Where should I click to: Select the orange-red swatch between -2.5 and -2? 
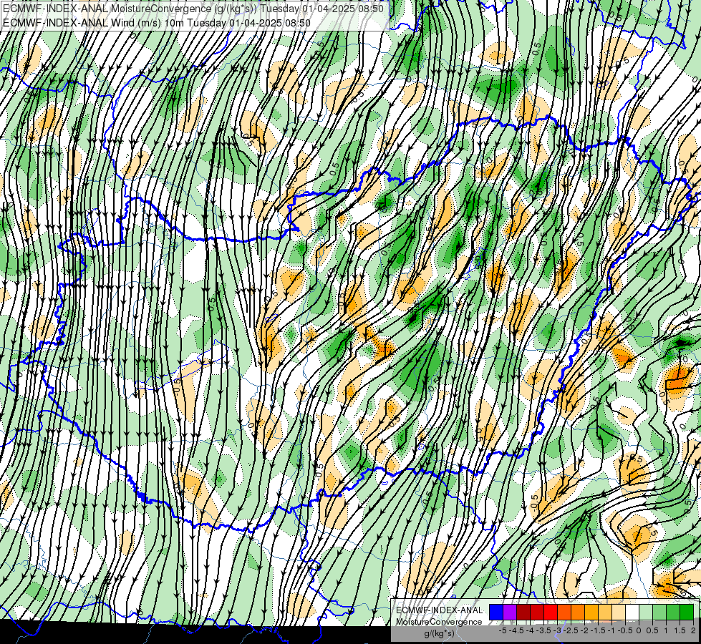click(x=564, y=613)
